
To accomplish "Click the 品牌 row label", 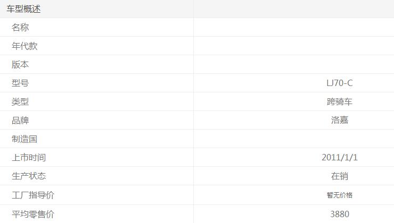I will point(20,121).
